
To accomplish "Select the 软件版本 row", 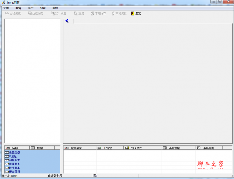I will click(x=32, y=168).
